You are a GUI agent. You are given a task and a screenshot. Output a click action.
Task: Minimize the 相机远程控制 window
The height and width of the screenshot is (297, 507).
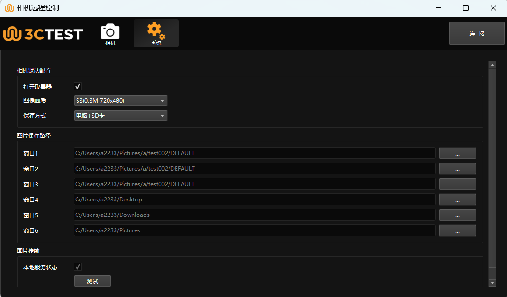pos(438,8)
